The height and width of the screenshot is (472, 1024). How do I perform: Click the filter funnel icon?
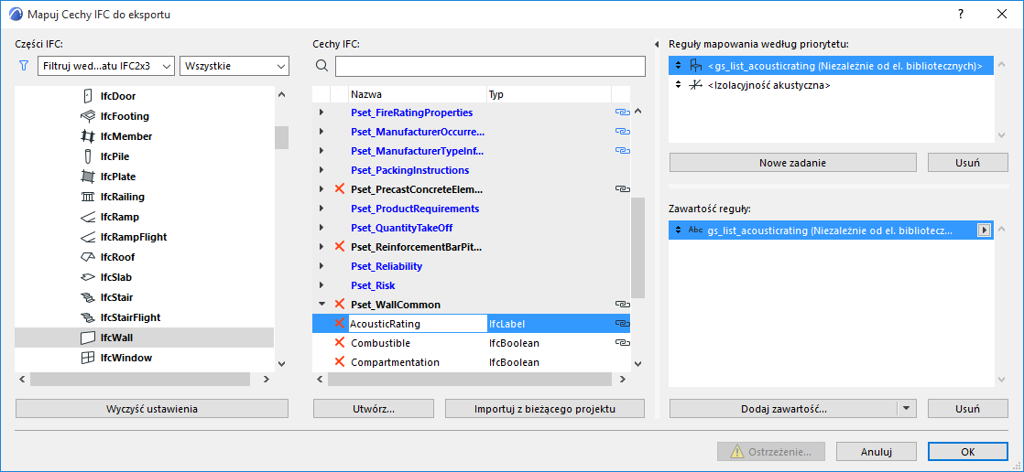(x=24, y=66)
